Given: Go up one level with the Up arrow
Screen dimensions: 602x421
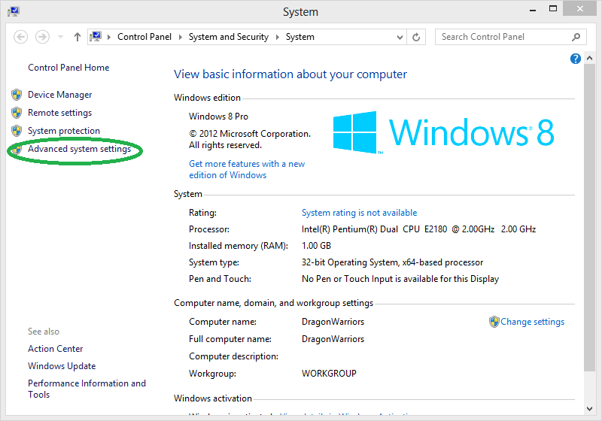Looking at the screenshot, I should coord(78,37).
